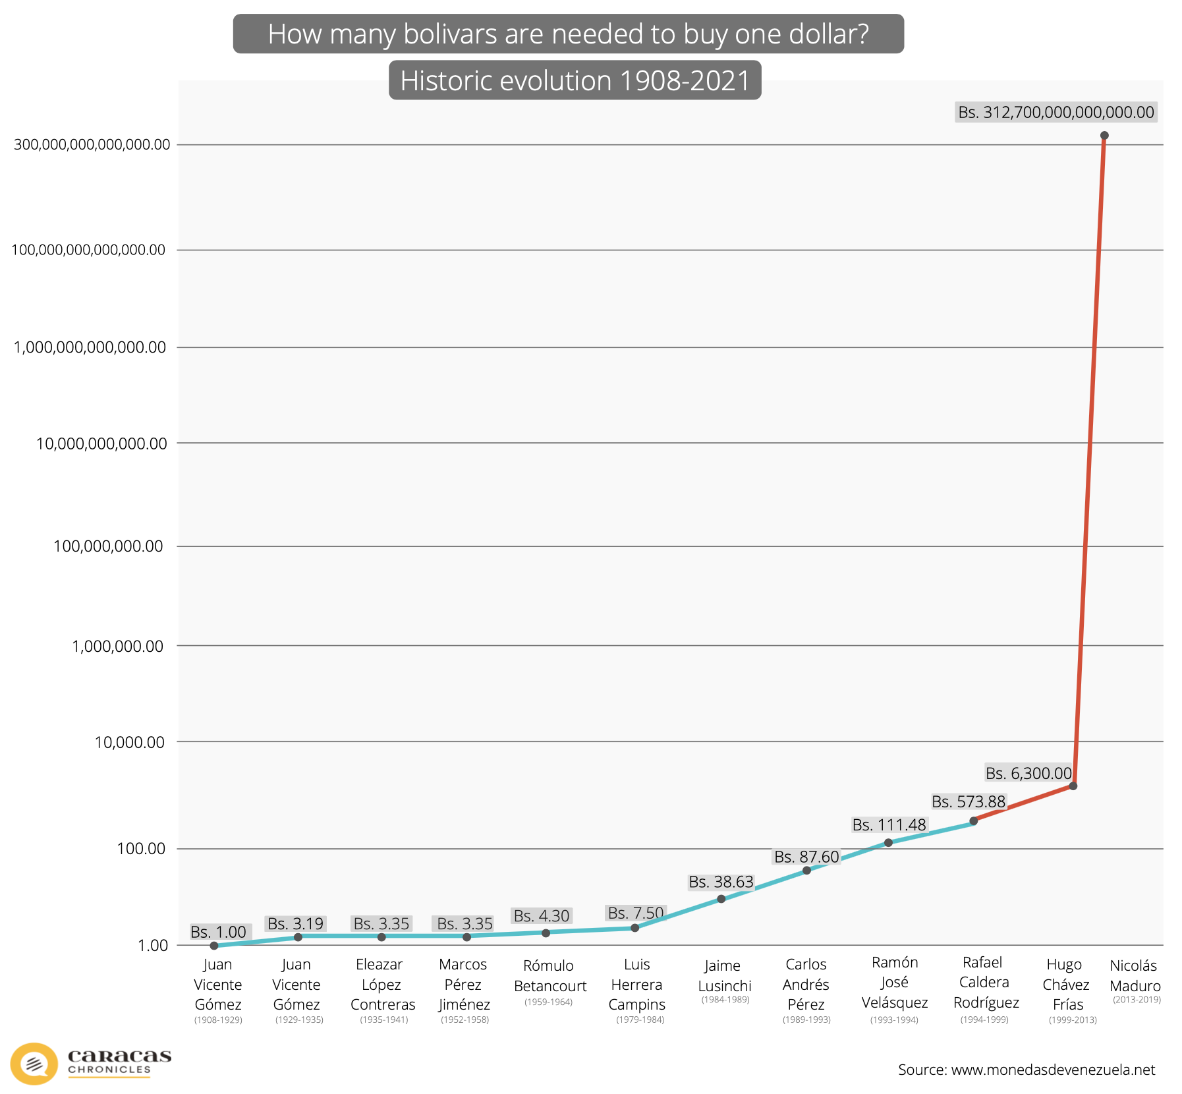Click the Caracas Chronicles speech bubble logo

pyautogui.click(x=34, y=1063)
